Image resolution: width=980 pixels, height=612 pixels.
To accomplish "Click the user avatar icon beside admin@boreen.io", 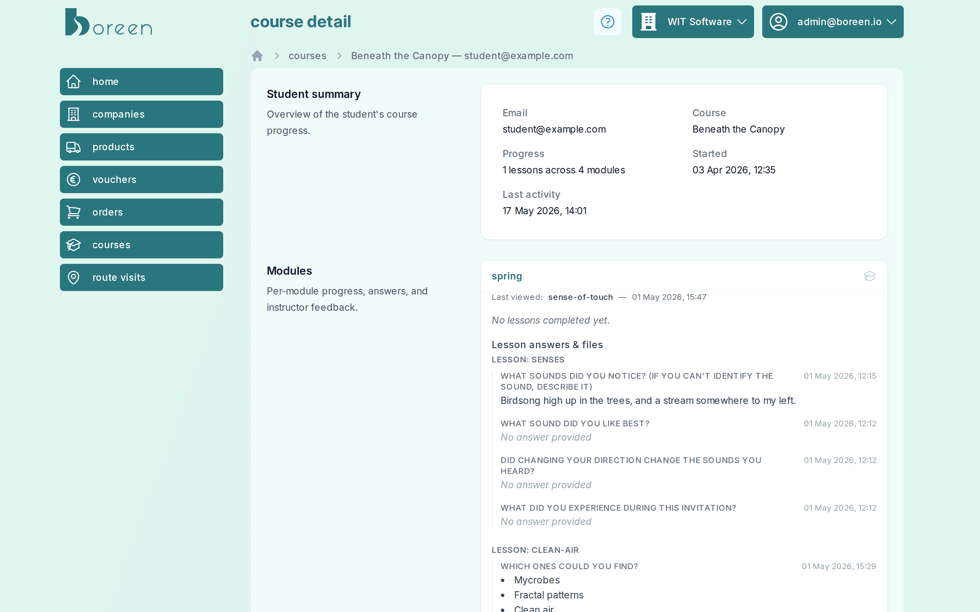I will pyautogui.click(x=778, y=22).
